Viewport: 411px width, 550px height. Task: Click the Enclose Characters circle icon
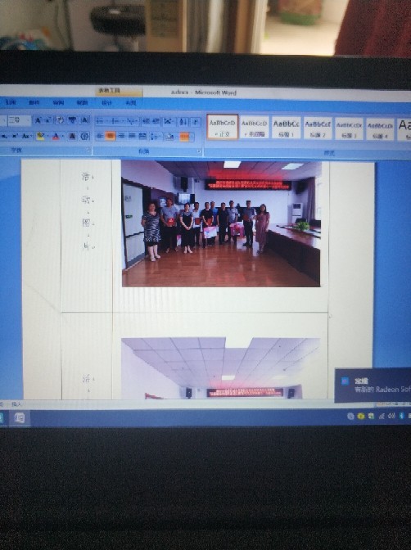click(x=84, y=136)
